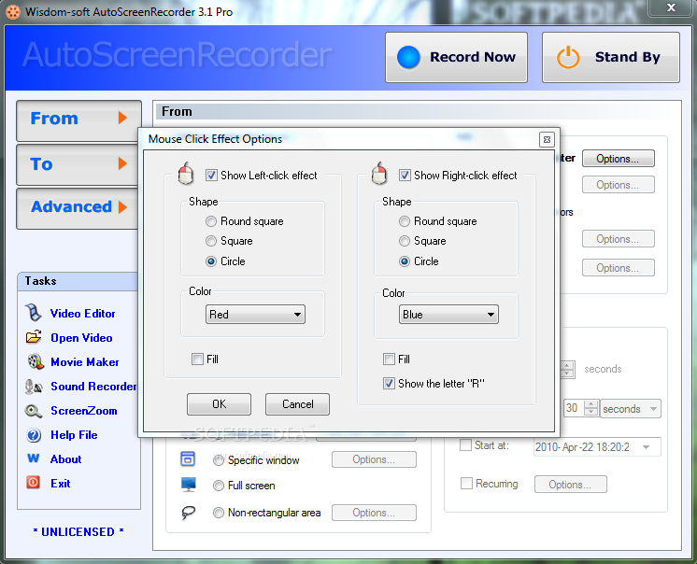Click the Movie Maker reel icon
This screenshot has height=564, width=697.
tap(36, 362)
